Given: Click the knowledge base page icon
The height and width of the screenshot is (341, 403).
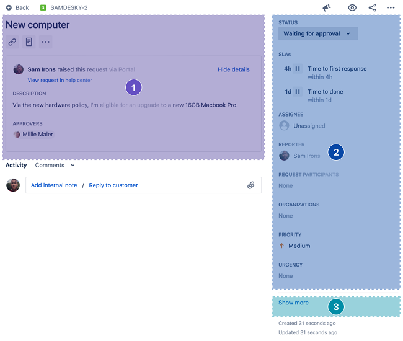Looking at the screenshot, I should (29, 42).
